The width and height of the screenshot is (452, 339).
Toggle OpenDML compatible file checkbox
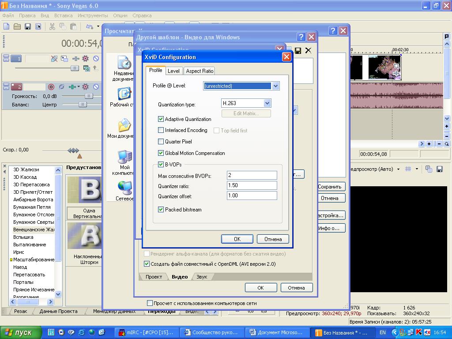[x=147, y=264]
